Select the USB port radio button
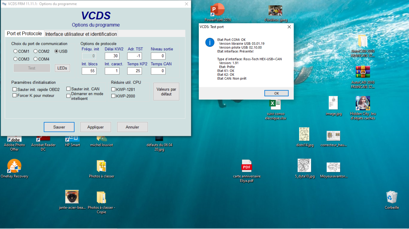 click(x=57, y=51)
